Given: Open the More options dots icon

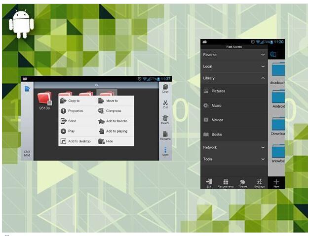Looking at the screenshot, I should (x=165, y=150).
